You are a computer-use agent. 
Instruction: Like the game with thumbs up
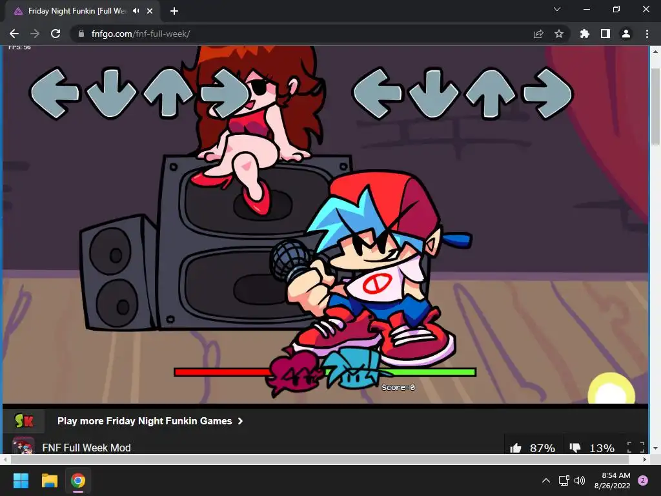516,448
